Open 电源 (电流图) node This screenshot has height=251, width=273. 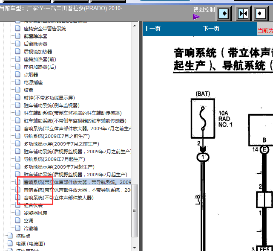pyautogui.click(x=31, y=244)
